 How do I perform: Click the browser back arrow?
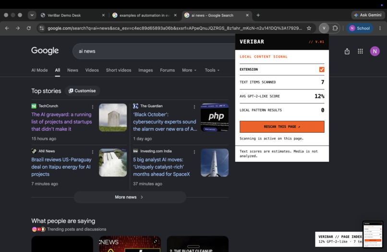(x=7, y=28)
